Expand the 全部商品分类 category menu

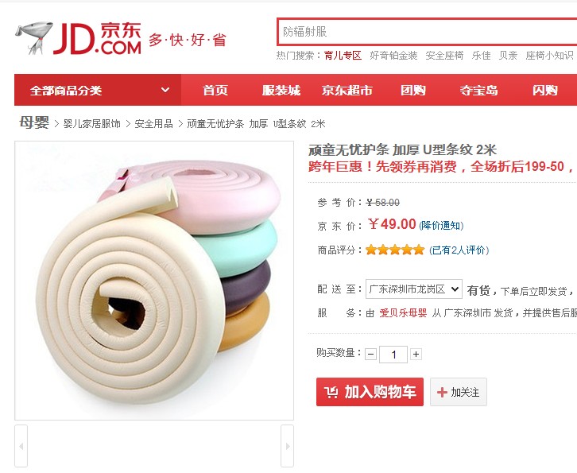(98, 90)
